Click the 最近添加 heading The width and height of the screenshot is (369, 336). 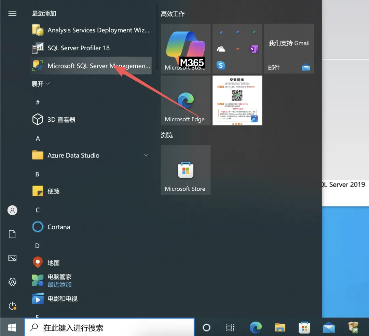click(44, 14)
